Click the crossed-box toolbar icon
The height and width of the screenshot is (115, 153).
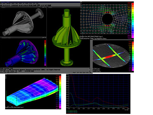(x=43, y=5)
